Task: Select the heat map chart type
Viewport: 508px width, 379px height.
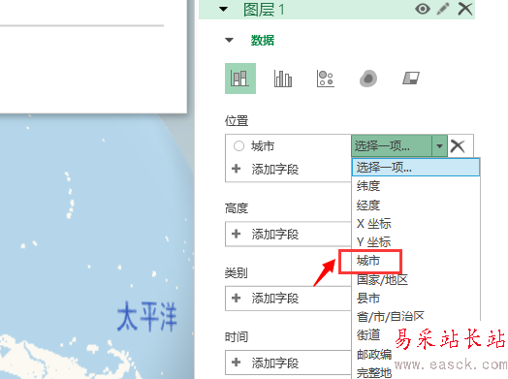Action: (x=368, y=79)
